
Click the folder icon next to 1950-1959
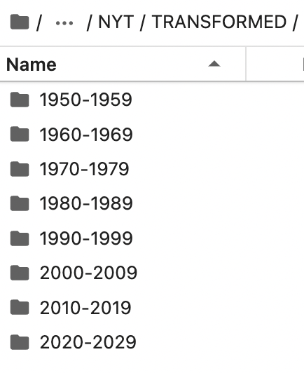point(20,100)
